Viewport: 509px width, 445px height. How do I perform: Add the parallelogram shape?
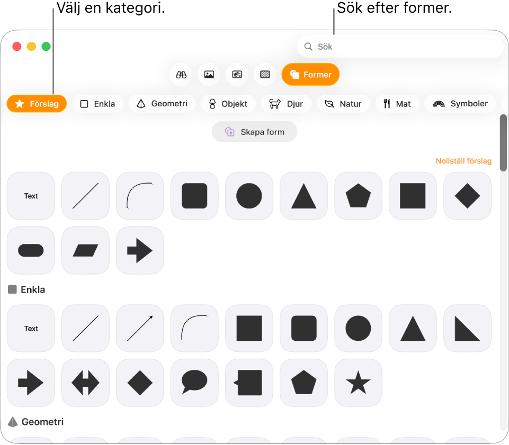pyautogui.click(x=85, y=250)
